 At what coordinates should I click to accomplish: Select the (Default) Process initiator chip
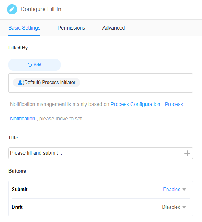tap(47, 83)
